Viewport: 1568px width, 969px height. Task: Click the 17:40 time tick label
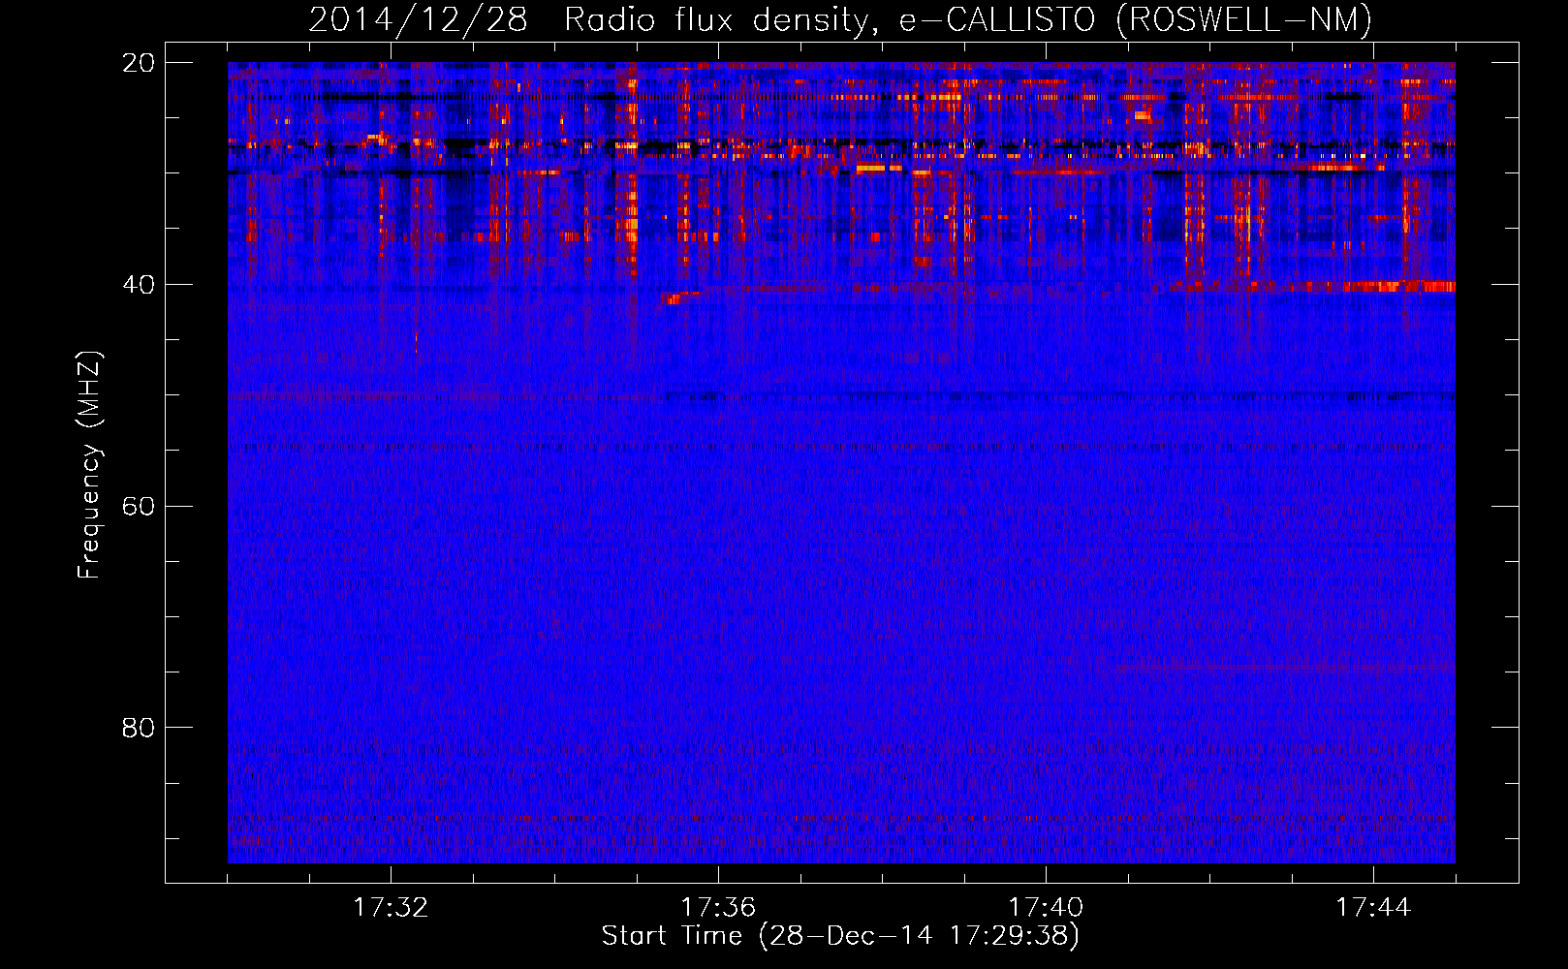[x=1046, y=908]
